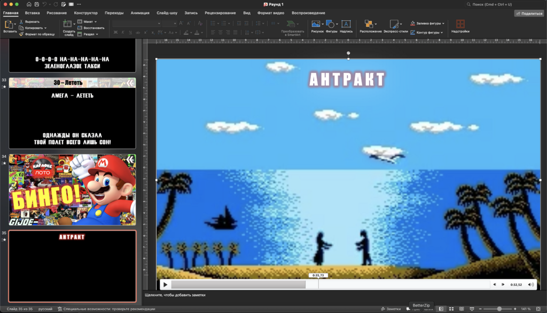Toggle strikethrough text formatting
547x313 pixels.
tap(138, 33)
